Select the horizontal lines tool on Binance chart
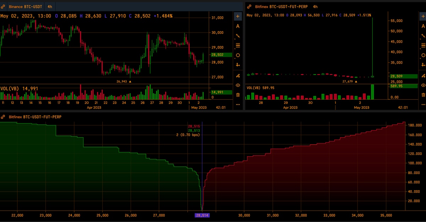 point(238,45)
